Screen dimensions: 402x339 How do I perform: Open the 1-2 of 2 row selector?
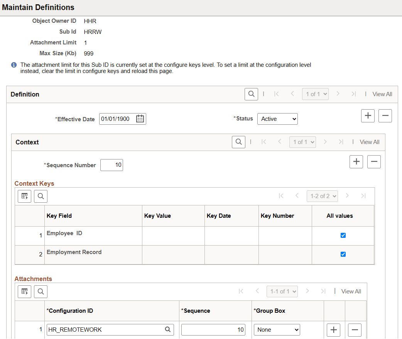(322, 196)
